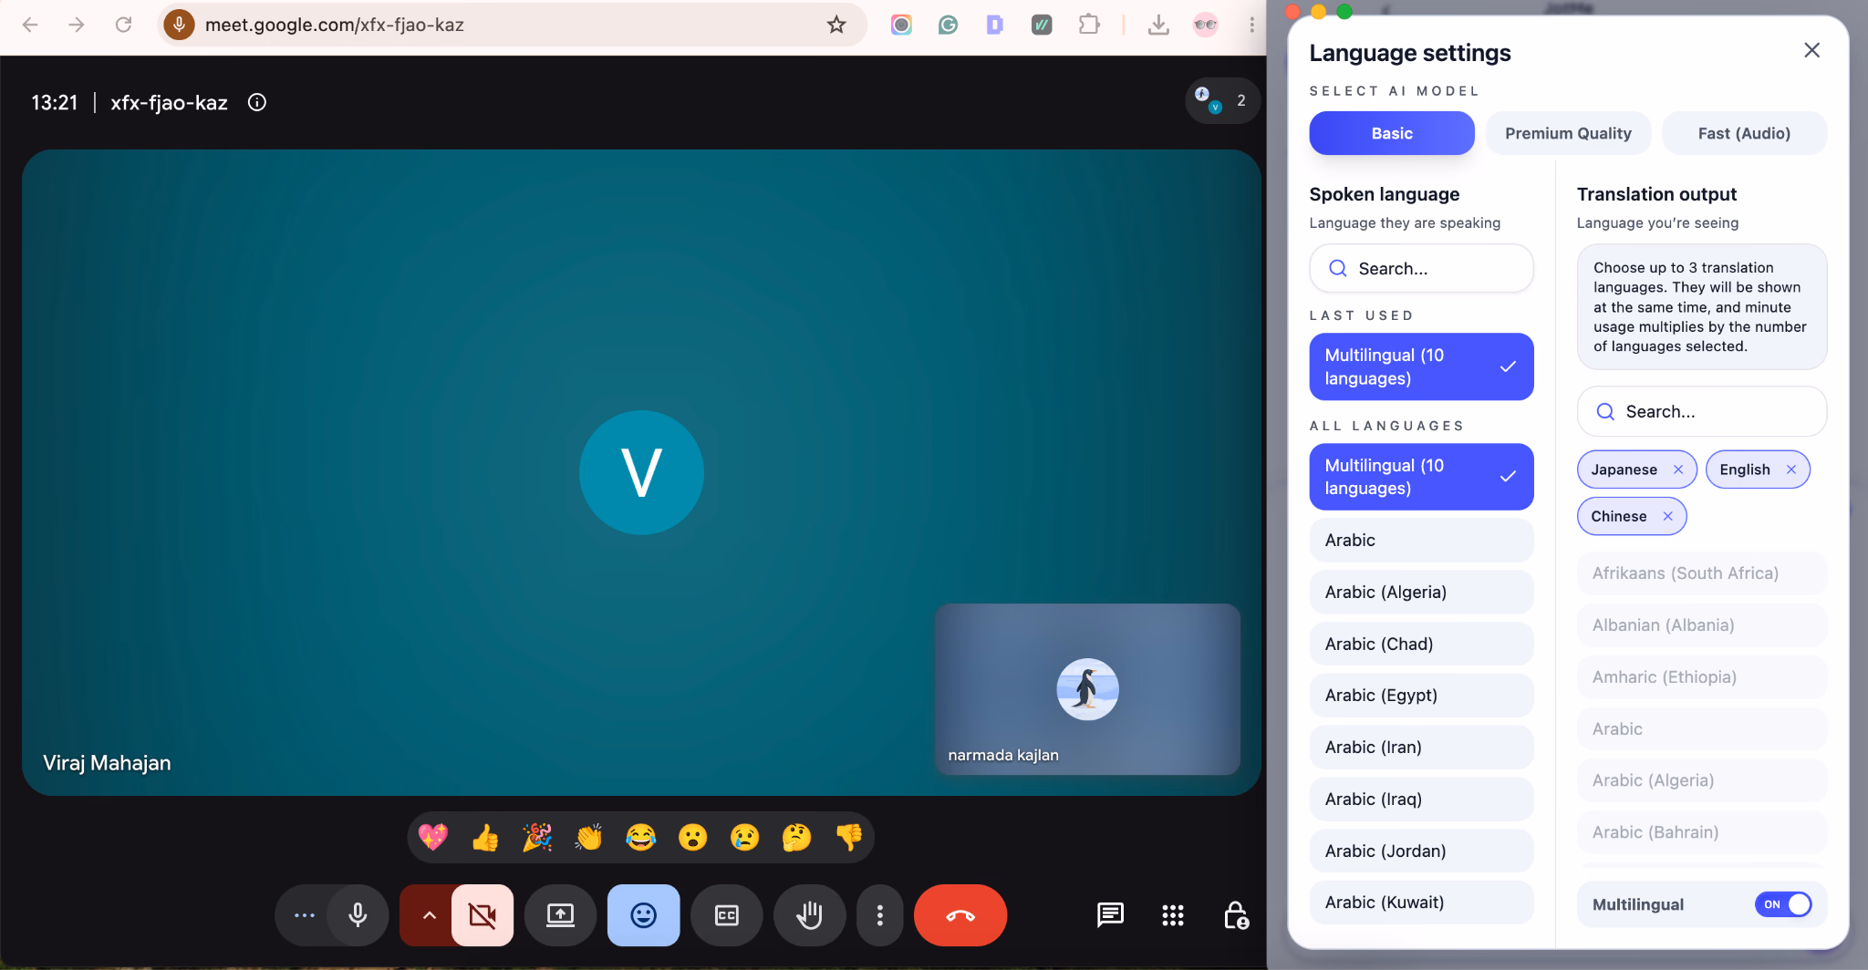Pick Arabic (Bahrain) translation output
This screenshot has height=970, width=1868.
tap(1702, 832)
